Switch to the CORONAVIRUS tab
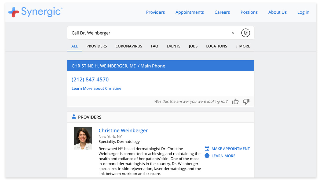Image resolution: width=322 pixels, height=181 pixels. point(129,46)
